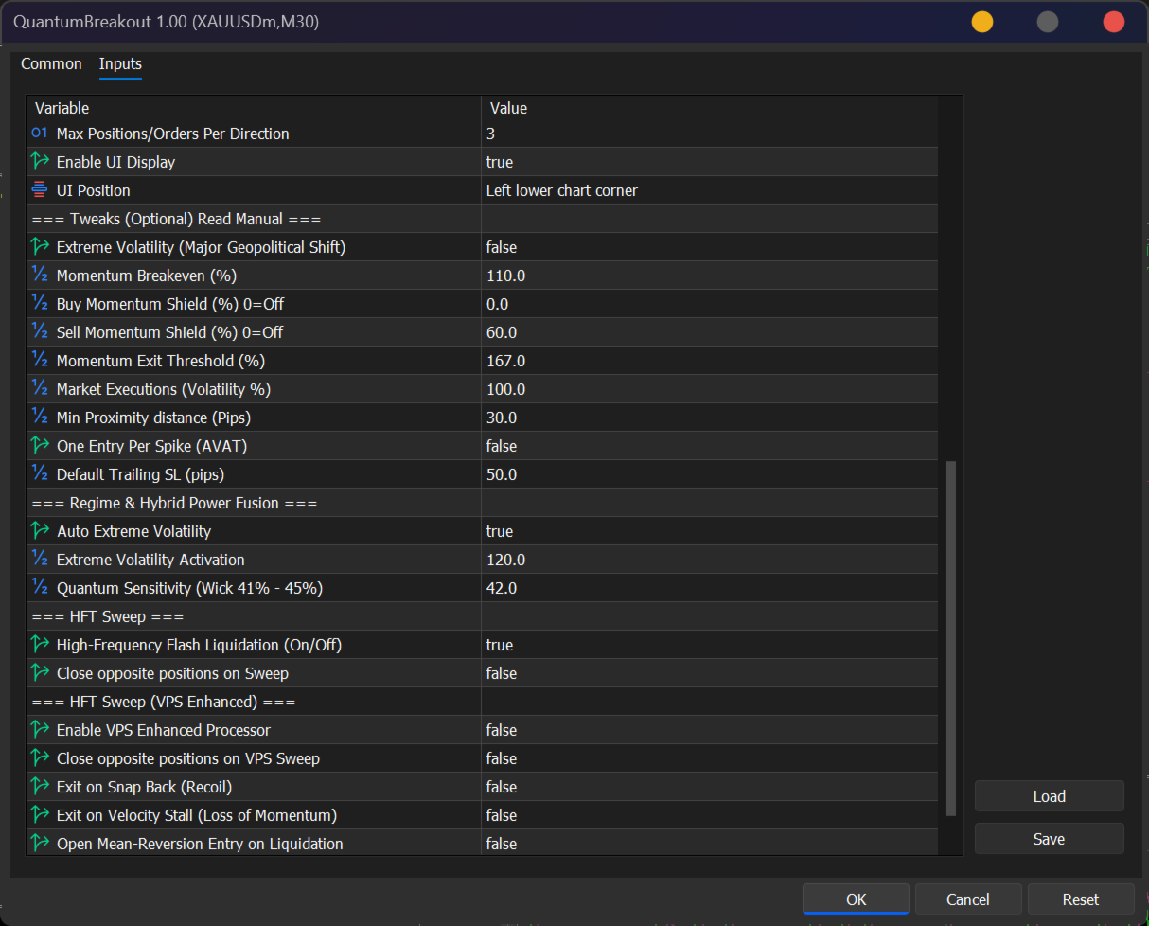
Task: Confirm settings with the OK button
Action: click(856, 899)
